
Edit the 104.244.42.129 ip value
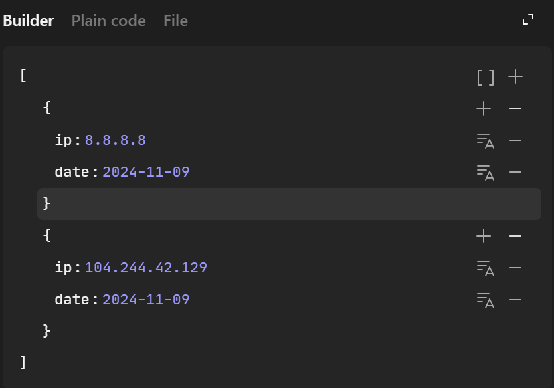click(x=146, y=268)
